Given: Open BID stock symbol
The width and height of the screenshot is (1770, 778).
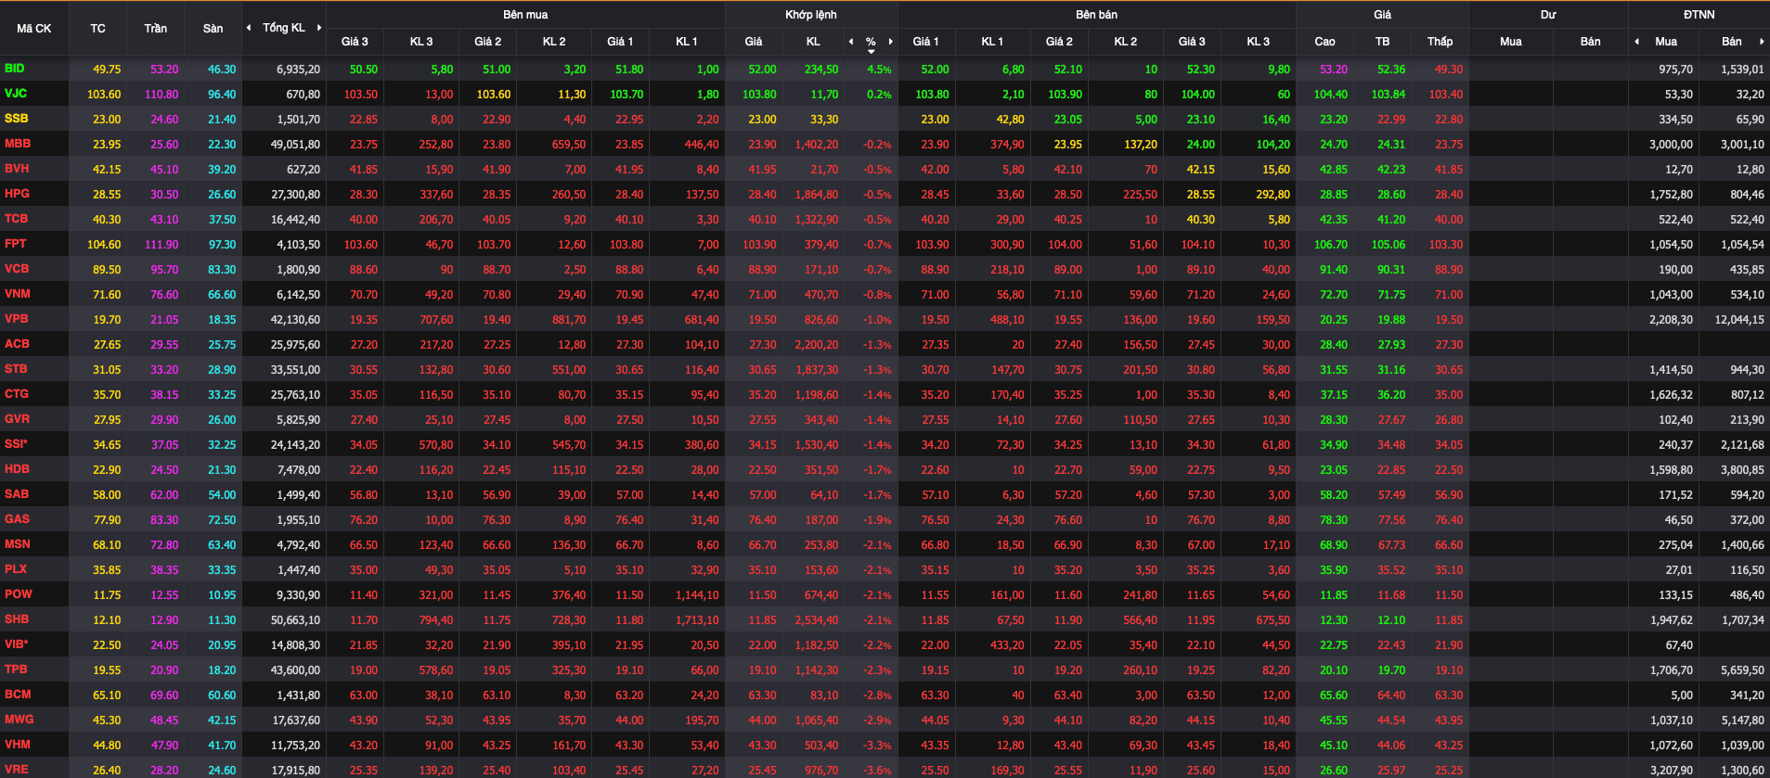Looking at the screenshot, I should (15, 69).
